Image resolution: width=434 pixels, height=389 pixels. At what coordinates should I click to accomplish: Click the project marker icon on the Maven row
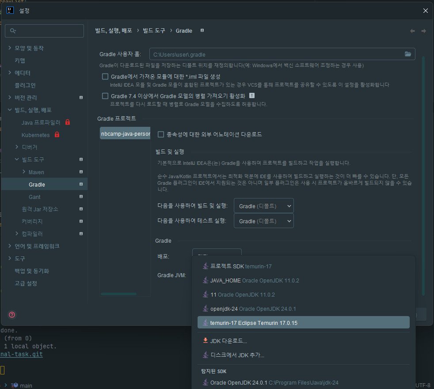(x=81, y=172)
